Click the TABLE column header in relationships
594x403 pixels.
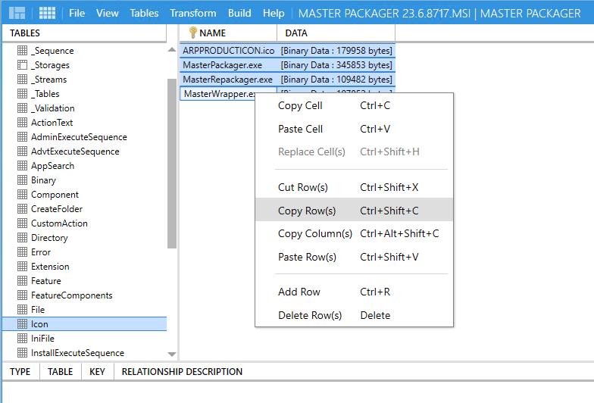61,371
